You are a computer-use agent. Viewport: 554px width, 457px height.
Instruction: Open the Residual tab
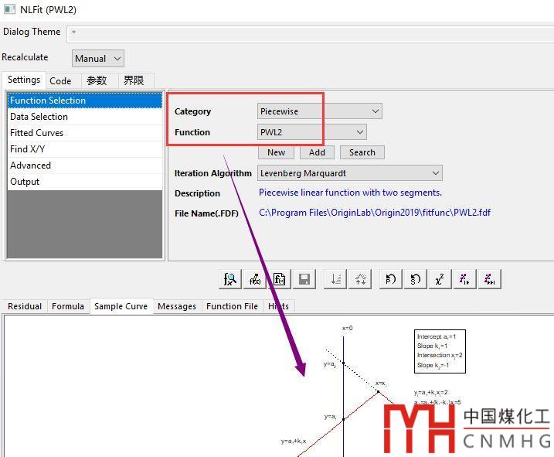25,306
